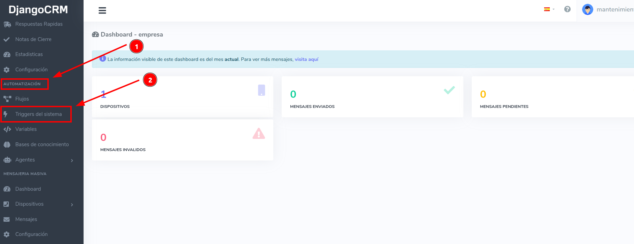The image size is (634, 244).
Task: Open the Dispositivos count card
Action: (x=182, y=97)
